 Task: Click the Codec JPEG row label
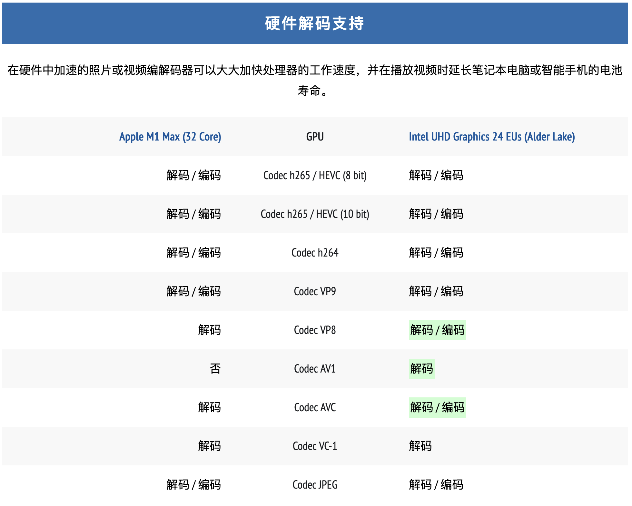coord(315,485)
